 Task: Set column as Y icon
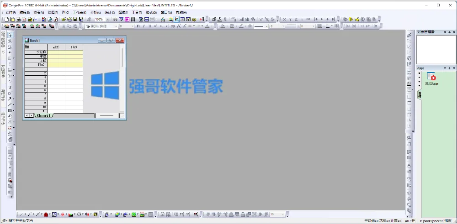pos(290,19)
